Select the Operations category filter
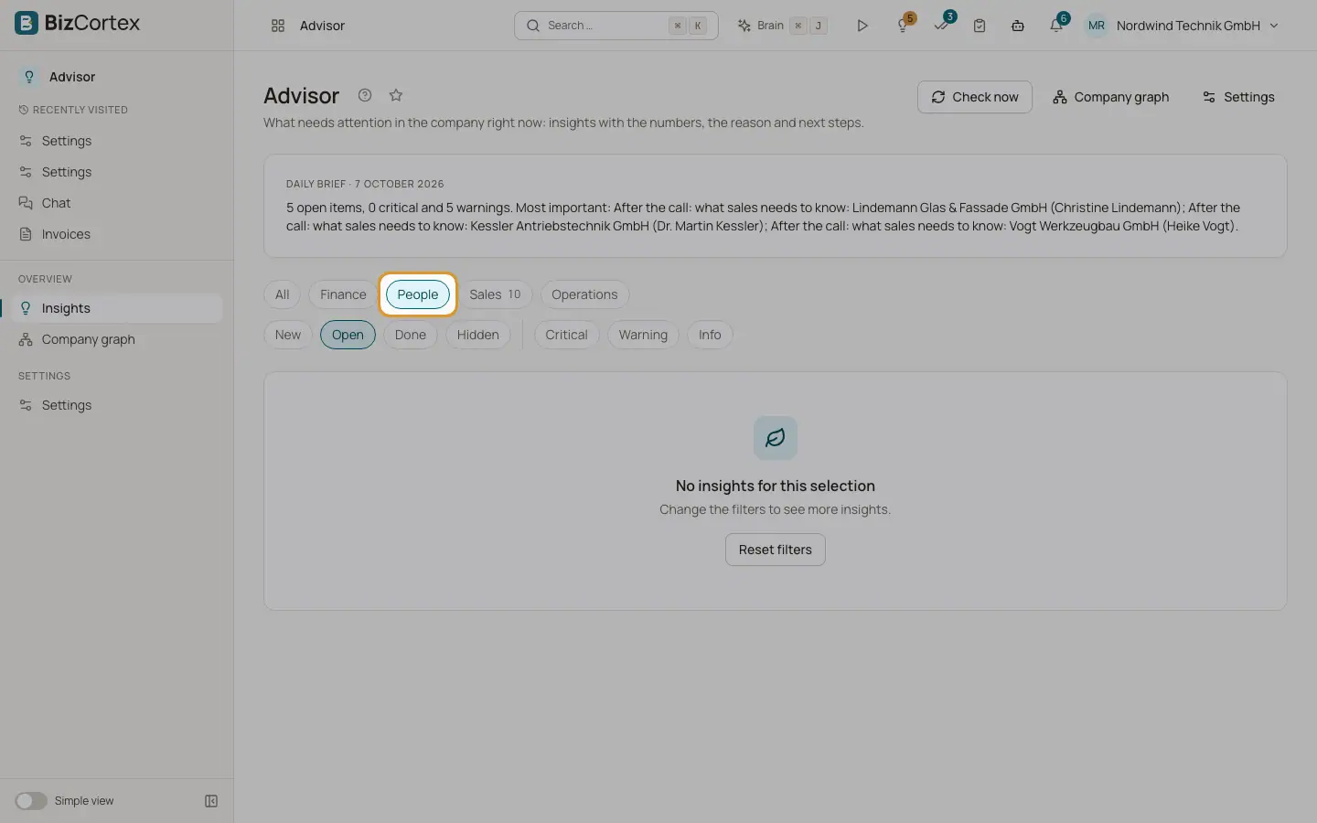Screen dimensions: 1317x823 click(584, 294)
